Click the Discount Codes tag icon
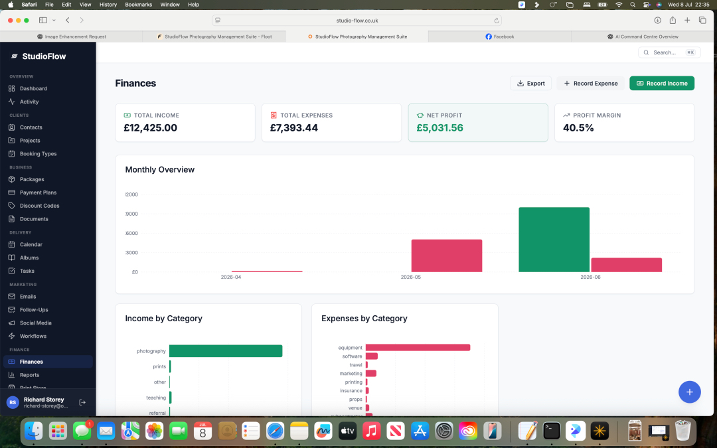Screen dimensions: 717x448 pyautogui.click(x=12, y=206)
